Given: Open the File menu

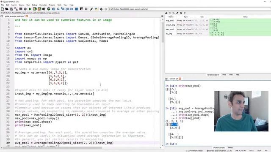Looking at the screenshot, I should tap(3, 5).
